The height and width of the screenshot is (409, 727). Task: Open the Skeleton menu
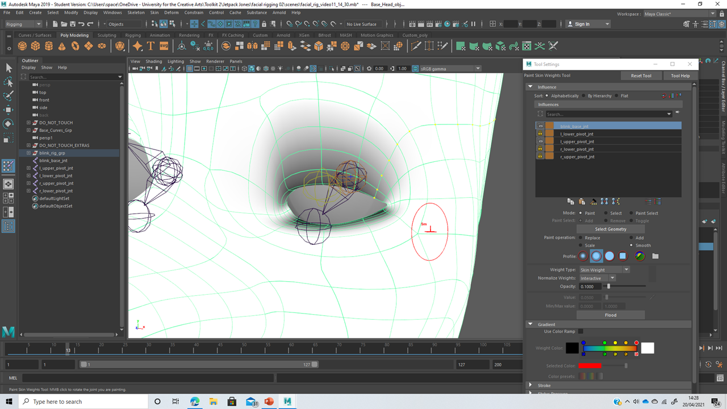(x=136, y=12)
